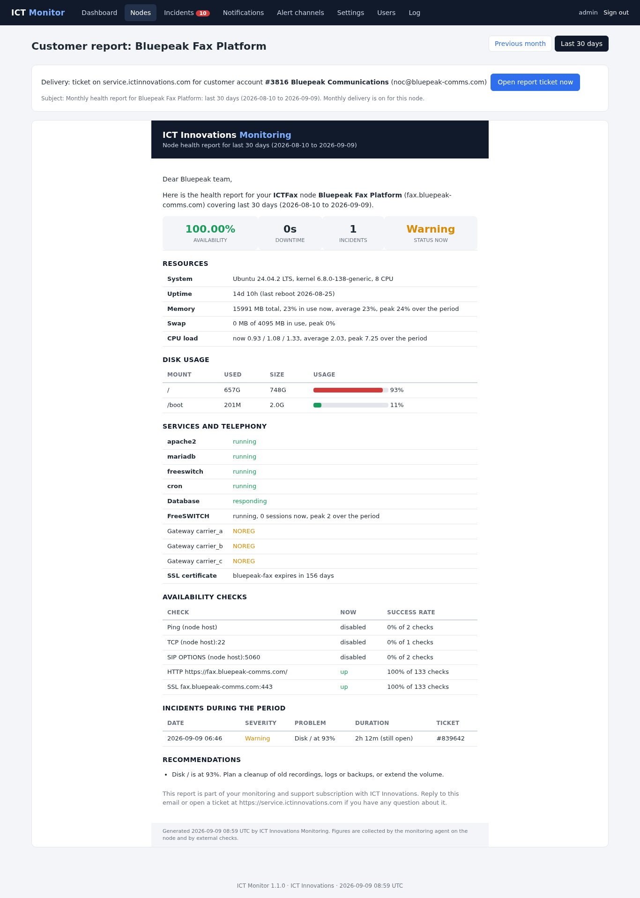Go to the Users menu item
The height and width of the screenshot is (898, 640).
pyautogui.click(x=386, y=13)
